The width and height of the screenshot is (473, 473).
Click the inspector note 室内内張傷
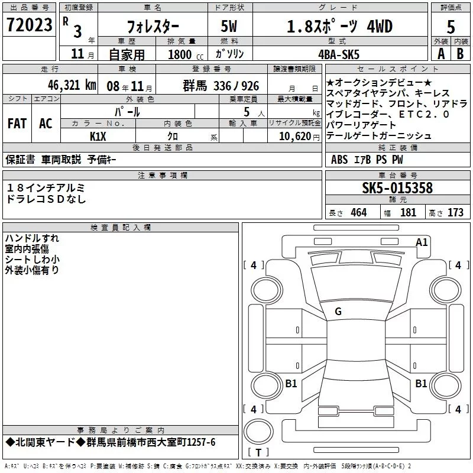click(x=27, y=249)
